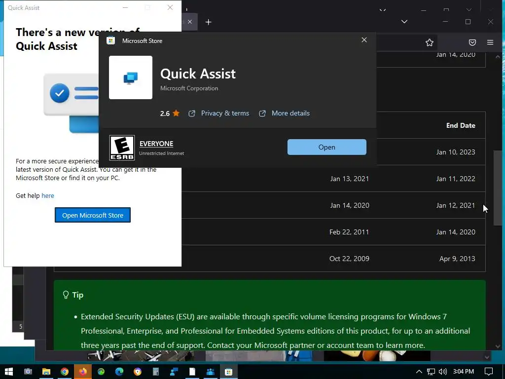This screenshot has height=379, width=505.
Task: Open Quick Assist from the taskbar
Action: [174, 372]
